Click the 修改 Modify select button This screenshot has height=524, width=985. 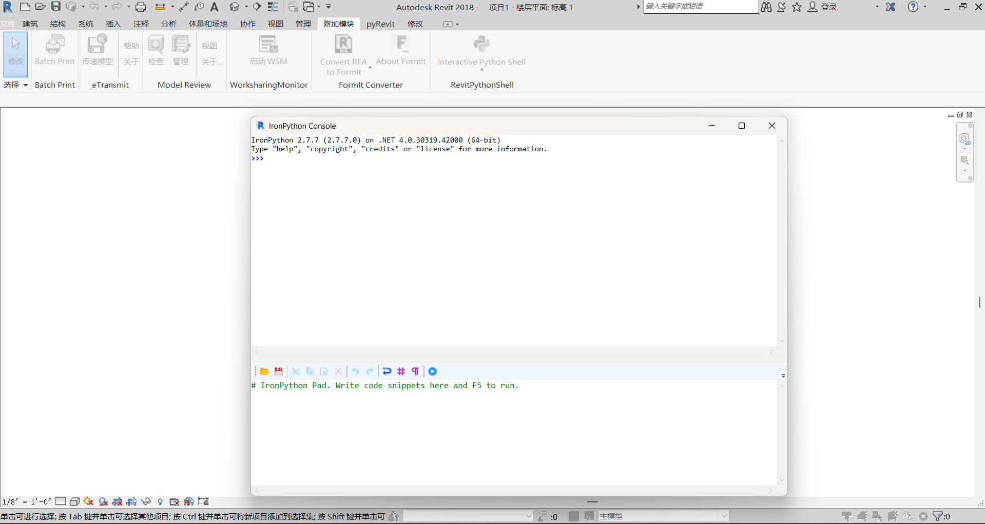tap(15, 54)
